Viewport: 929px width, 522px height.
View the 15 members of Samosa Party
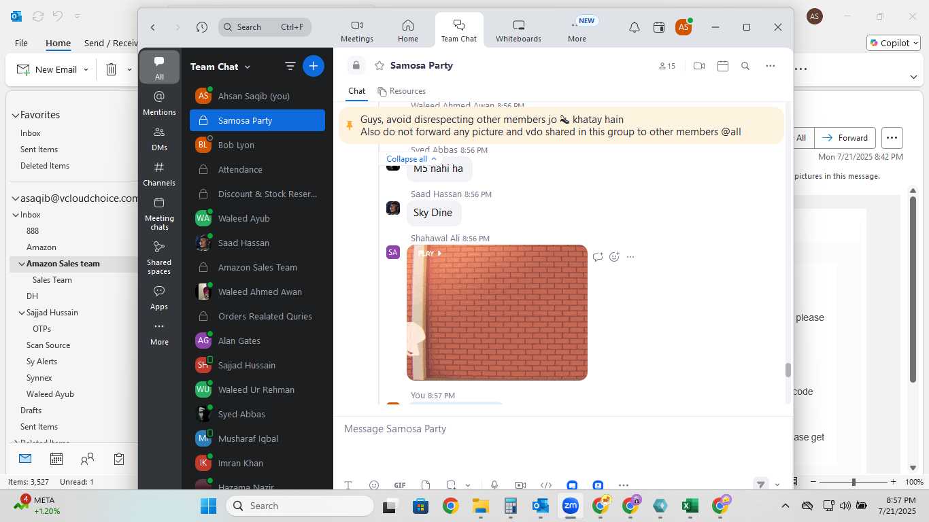(x=667, y=66)
